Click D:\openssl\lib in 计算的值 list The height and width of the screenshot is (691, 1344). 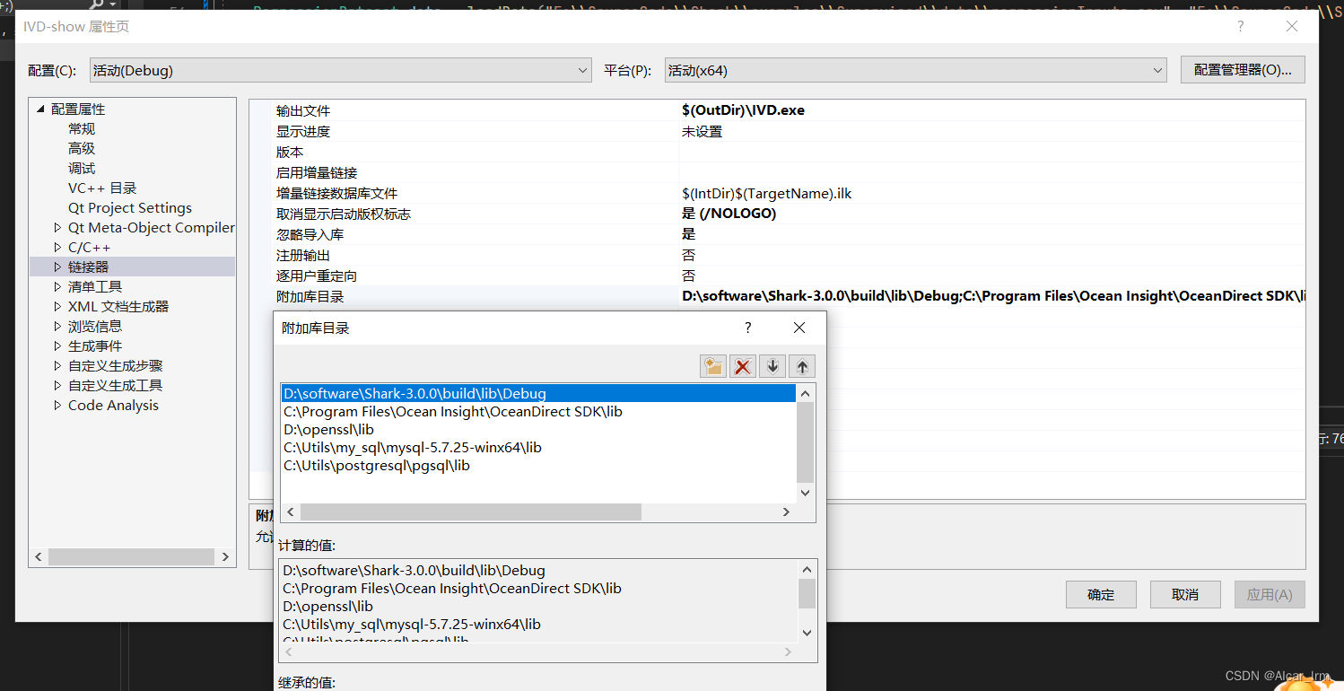pos(327,607)
